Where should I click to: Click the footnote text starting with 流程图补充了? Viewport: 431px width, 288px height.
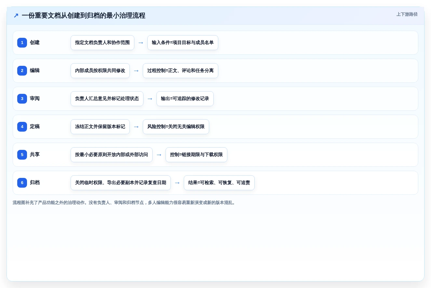(124, 203)
